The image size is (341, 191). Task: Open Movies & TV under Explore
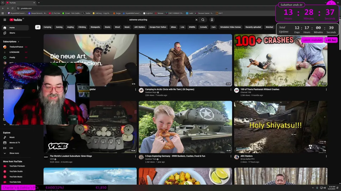click(15, 143)
